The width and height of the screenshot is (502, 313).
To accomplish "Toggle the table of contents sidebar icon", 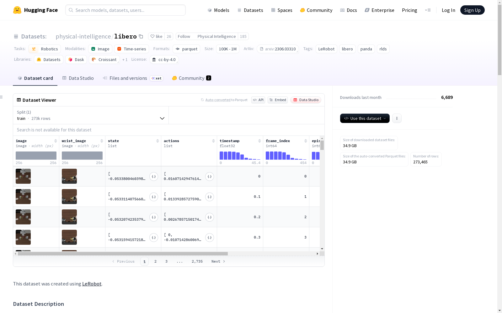I will pos(2,97).
